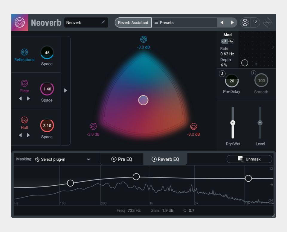Select next Hall type with right arrow
This screenshot has width=287, height=232.
coord(28,135)
